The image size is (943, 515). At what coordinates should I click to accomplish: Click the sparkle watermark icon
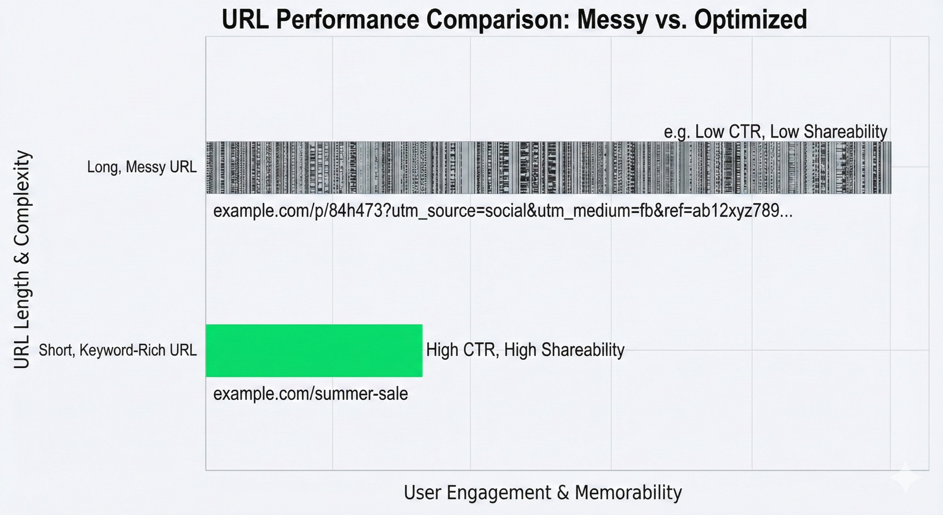[908, 478]
